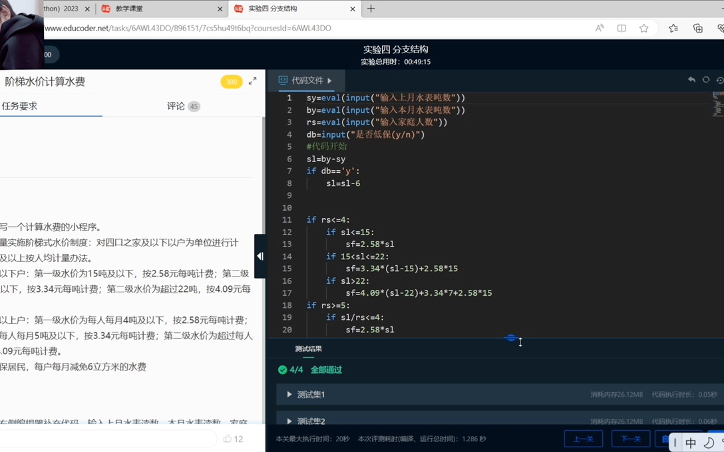Open the 评论 tab in the task panel
Screen dimensions: 724x452
click(174, 106)
